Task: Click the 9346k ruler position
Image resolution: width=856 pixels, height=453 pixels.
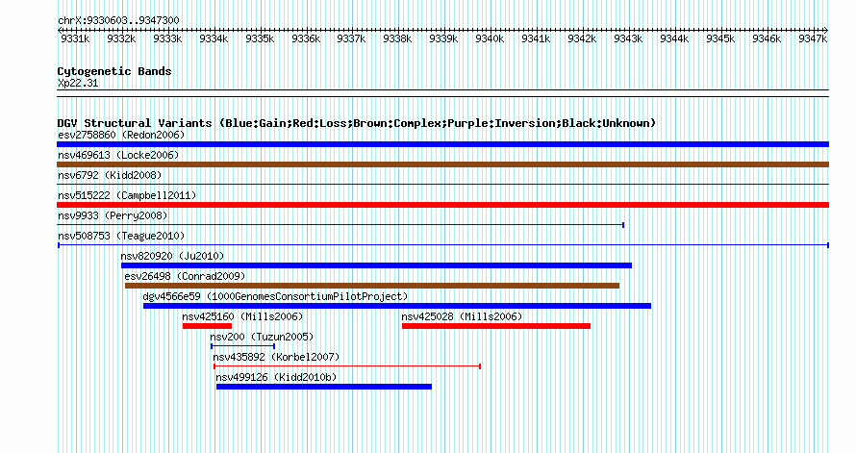Action: 767,38
